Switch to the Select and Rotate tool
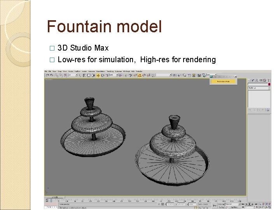Screen dimensions: 280x210 coord(103,75)
